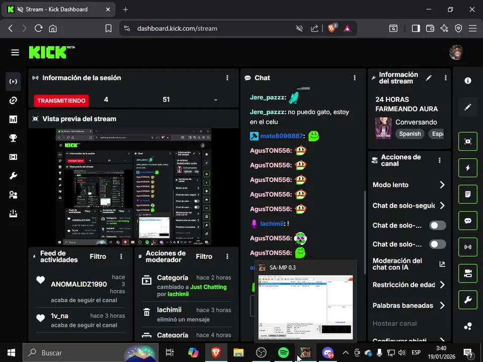
Task: Toggle the first Chat de solo switch
Action: 437,225
